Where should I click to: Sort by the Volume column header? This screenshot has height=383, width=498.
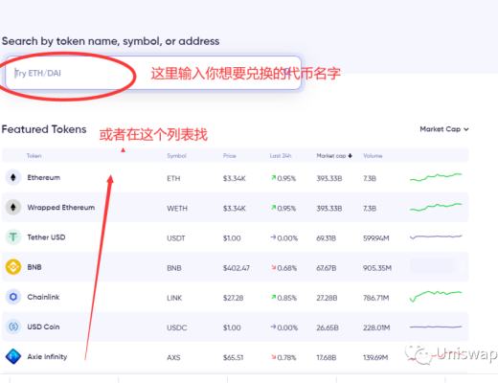click(x=373, y=156)
